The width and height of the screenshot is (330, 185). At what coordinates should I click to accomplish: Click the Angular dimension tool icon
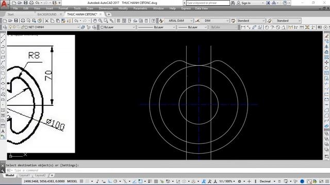click(x=284, y=27)
